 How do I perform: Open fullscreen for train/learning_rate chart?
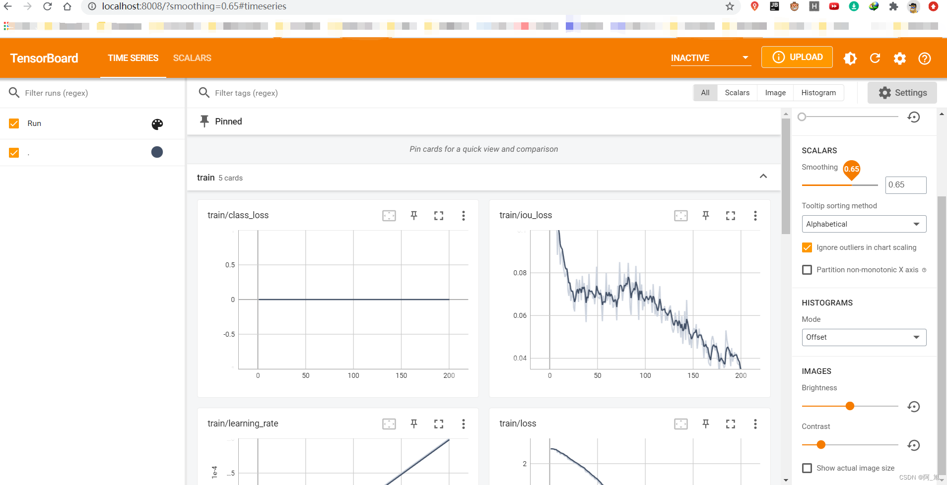coord(439,424)
